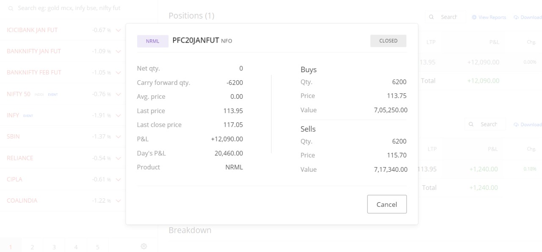542x252 pixels.
Task: Click the watchlist settings gear icon
Action: pos(144,246)
